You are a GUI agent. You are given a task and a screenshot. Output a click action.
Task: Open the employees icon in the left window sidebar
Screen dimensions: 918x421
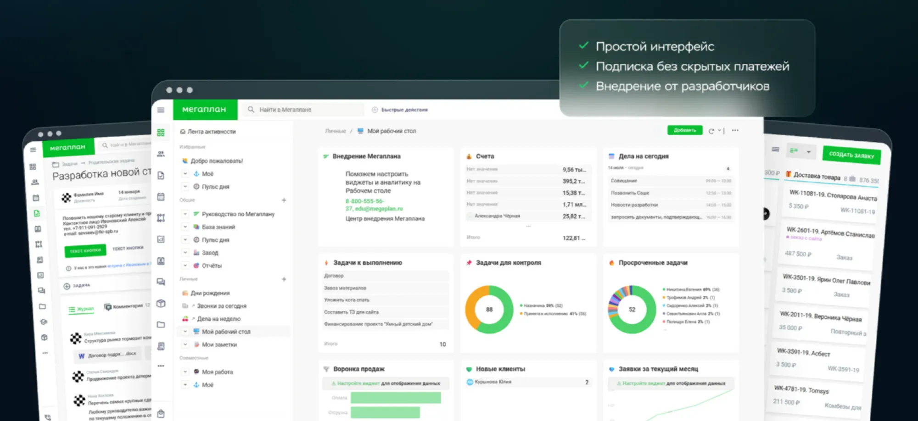click(x=35, y=182)
